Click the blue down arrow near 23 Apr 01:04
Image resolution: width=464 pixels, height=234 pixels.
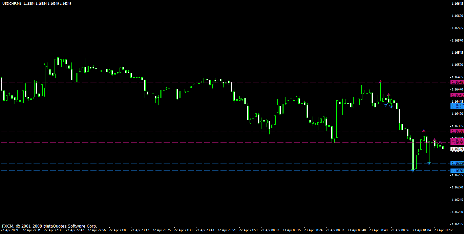(x=429, y=163)
